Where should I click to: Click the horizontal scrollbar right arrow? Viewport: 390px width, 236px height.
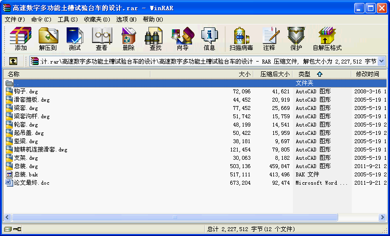pyautogui.click(x=383, y=217)
